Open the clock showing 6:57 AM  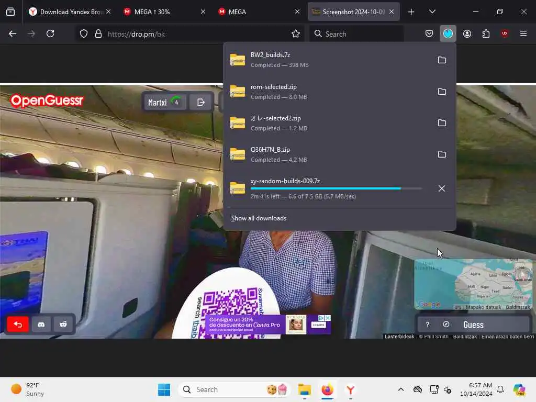point(476,389)
